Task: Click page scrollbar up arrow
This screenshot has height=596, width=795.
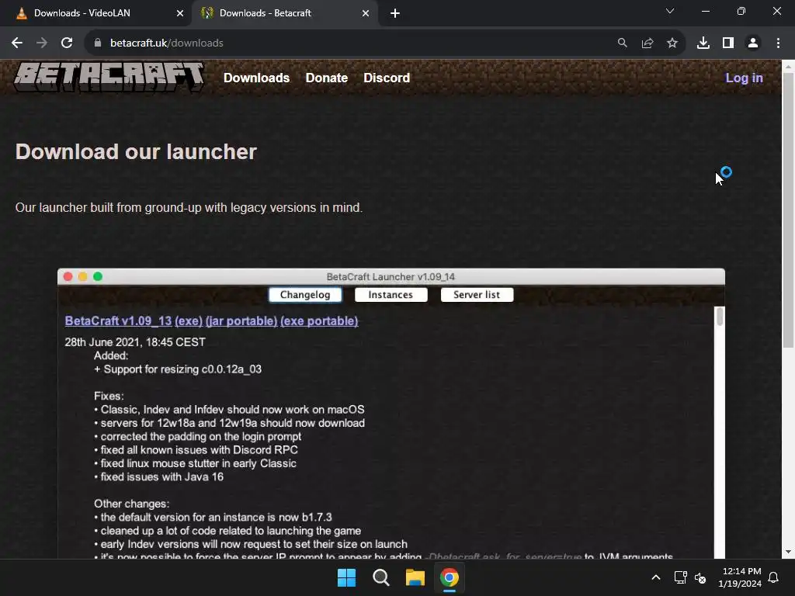Action: point(788,67)
